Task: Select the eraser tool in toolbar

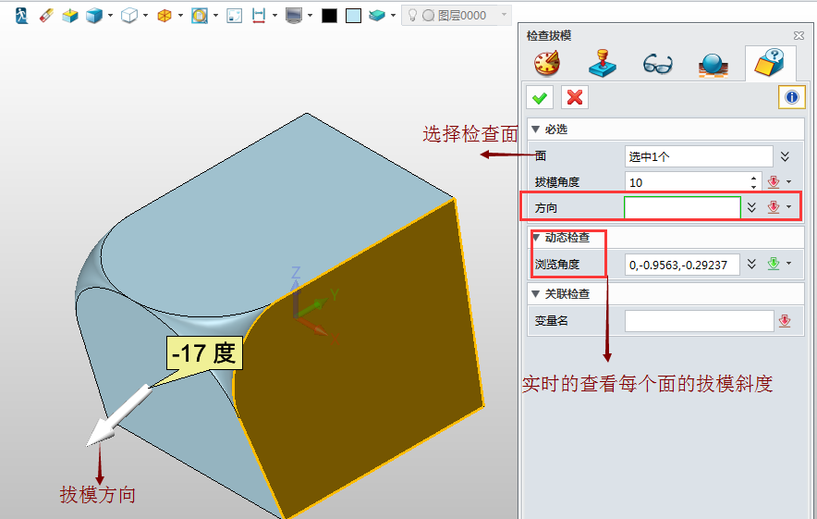Action: point(46,16)
